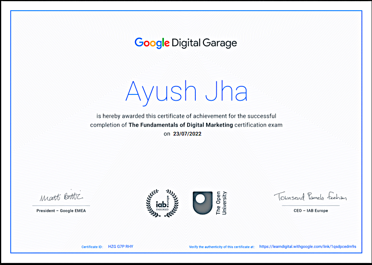Screen dimensions: 372x265
Task: Click the word "on" before the date
Action: tap(167, 134)
